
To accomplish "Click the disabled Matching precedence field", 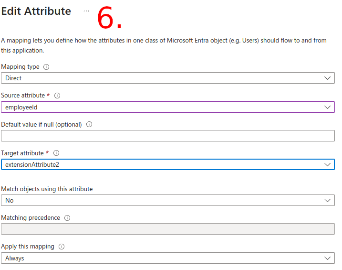I will click(x=167, y=229).
